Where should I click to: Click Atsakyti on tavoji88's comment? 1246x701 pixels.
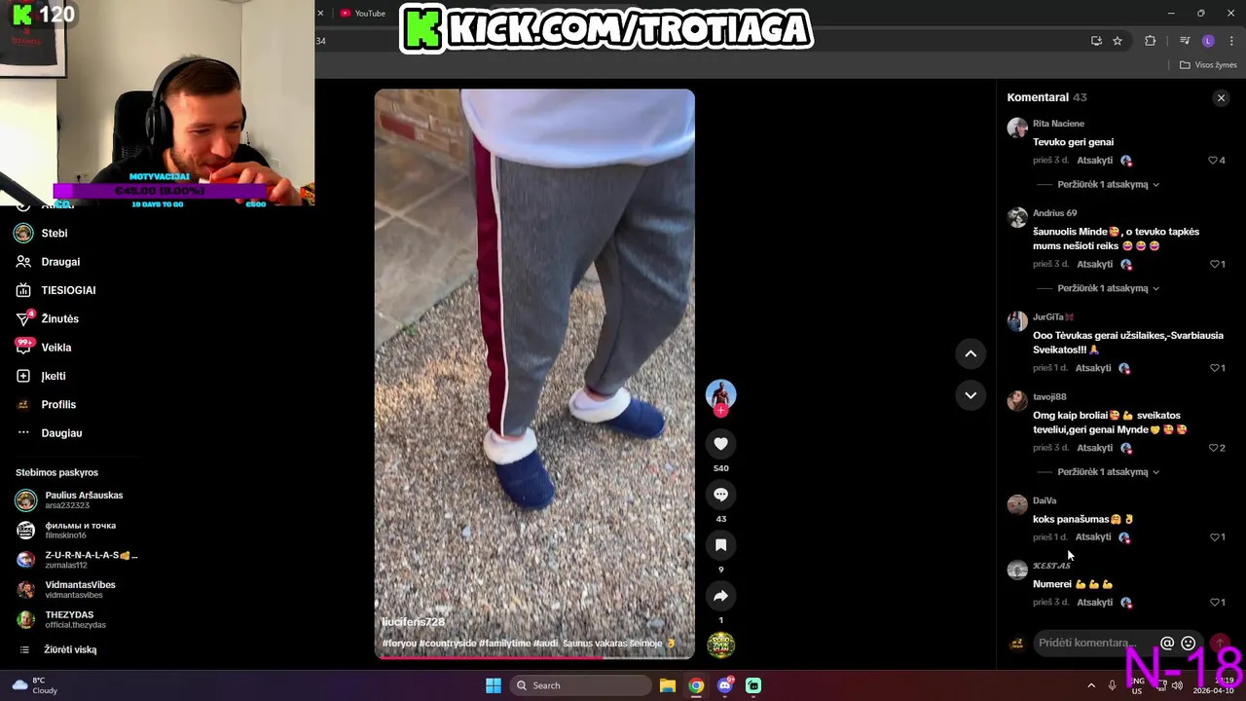[x=1094, y=448]
